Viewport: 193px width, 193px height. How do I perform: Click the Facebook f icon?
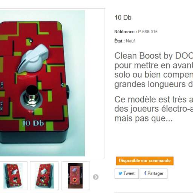coord(145,173)
